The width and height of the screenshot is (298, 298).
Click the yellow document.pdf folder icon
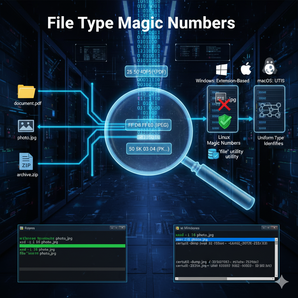(x=26, y=91)
